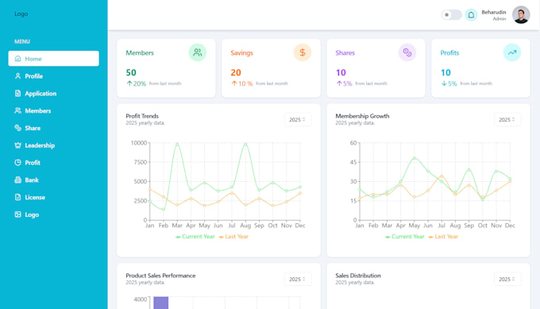This screenshot has width=540, height=309.
Task: Open the License menu item
Action: point(53,197)
